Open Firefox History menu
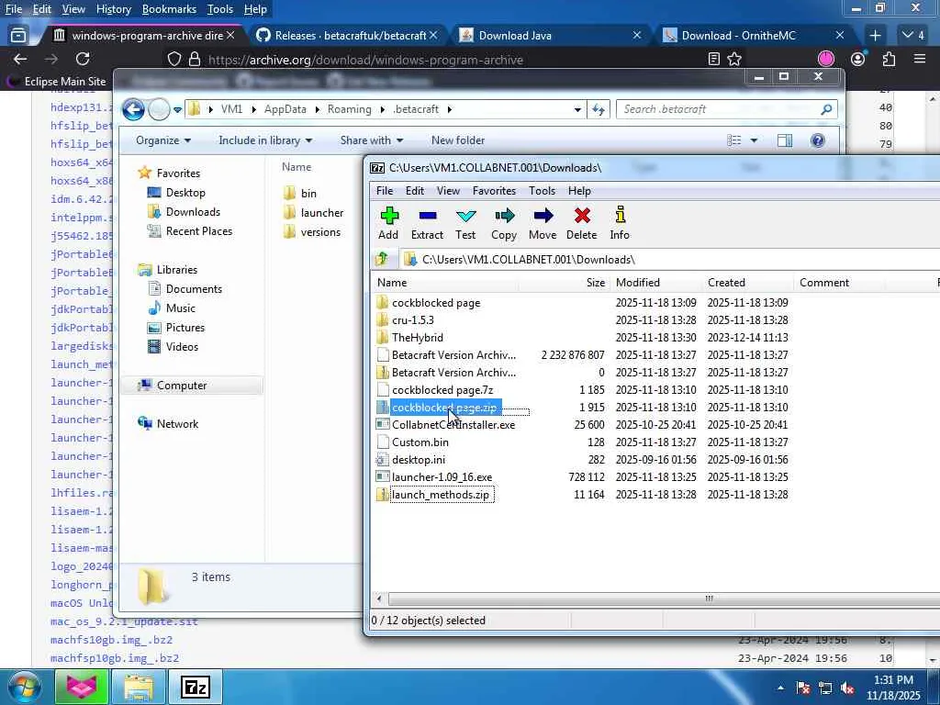Image resolution: width=940 pixels, height=705 pixels. (113, 9)
